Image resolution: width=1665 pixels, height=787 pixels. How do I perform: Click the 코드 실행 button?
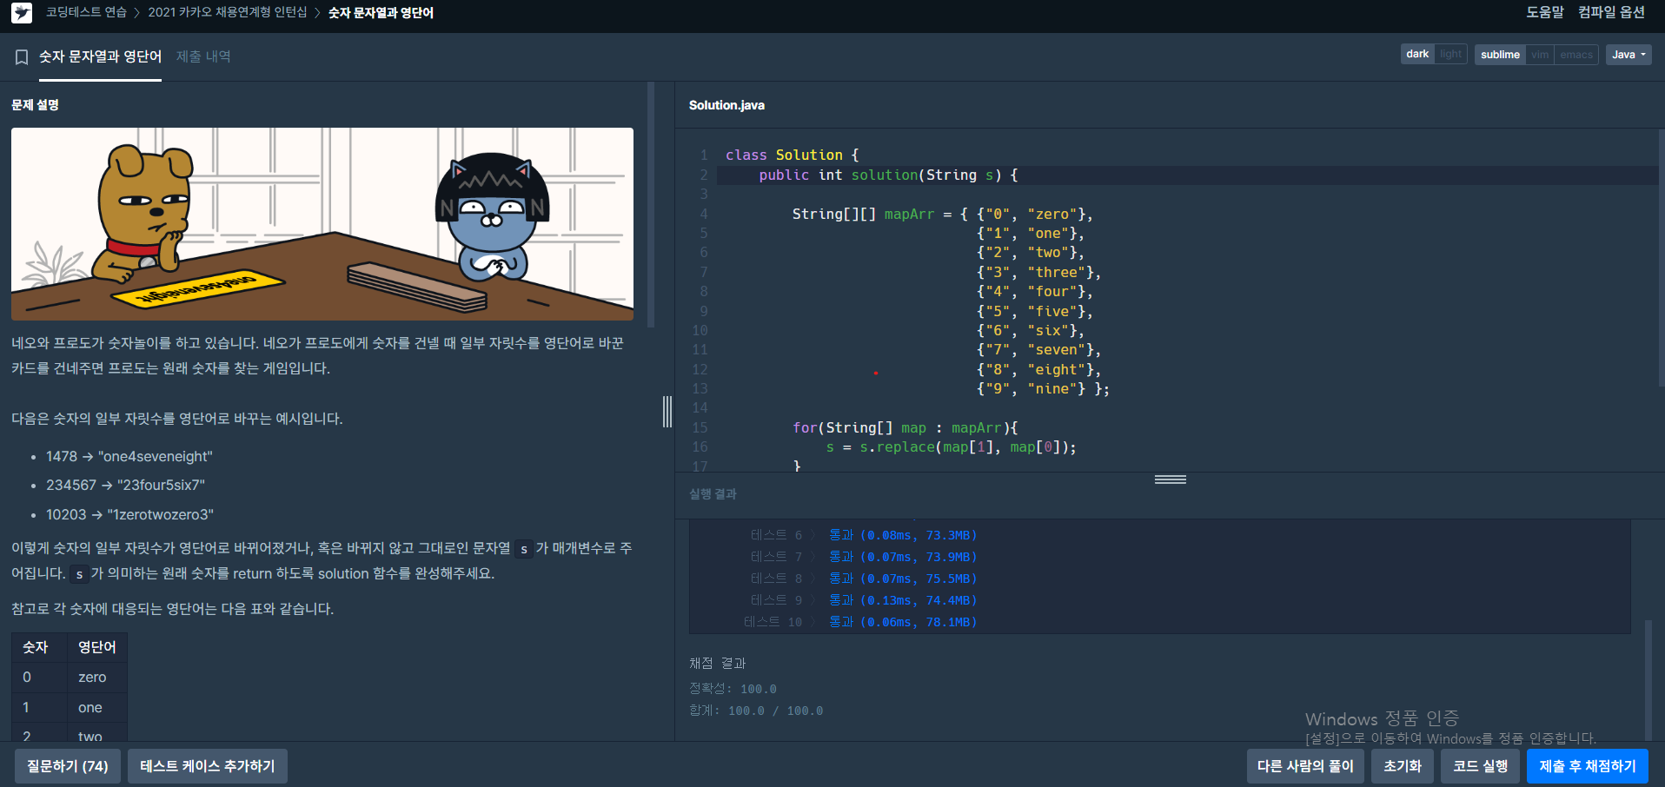[x=1480, y=766]
